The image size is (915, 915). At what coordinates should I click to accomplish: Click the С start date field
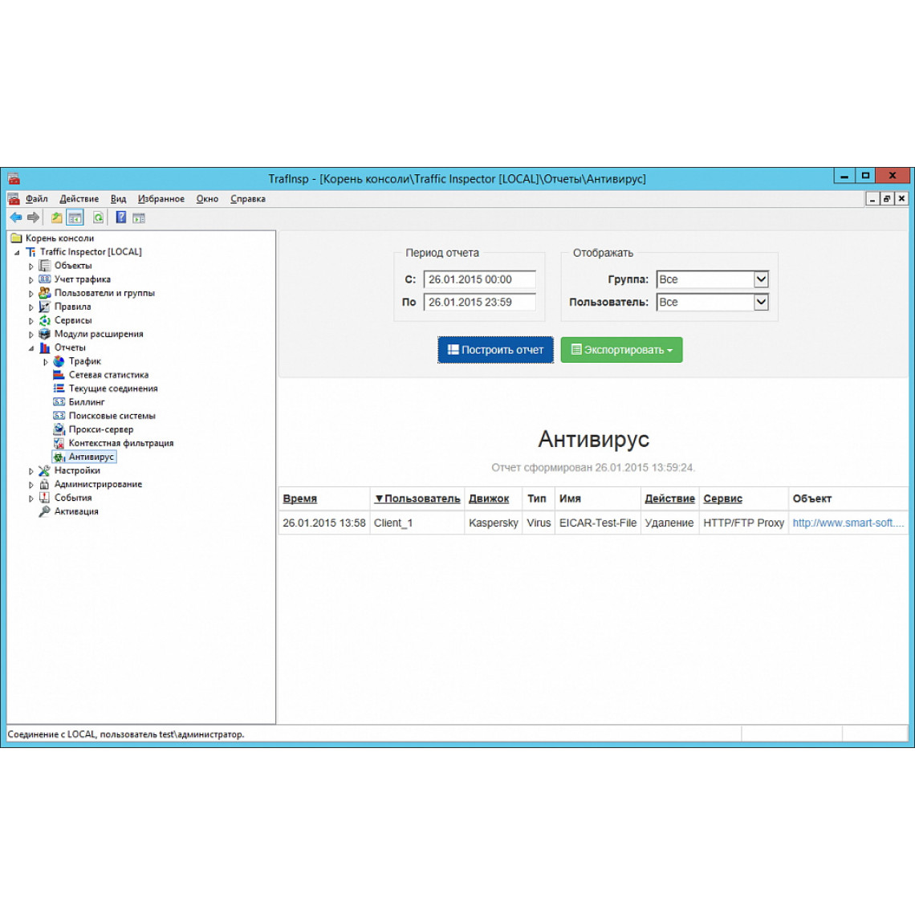(480, 279)
